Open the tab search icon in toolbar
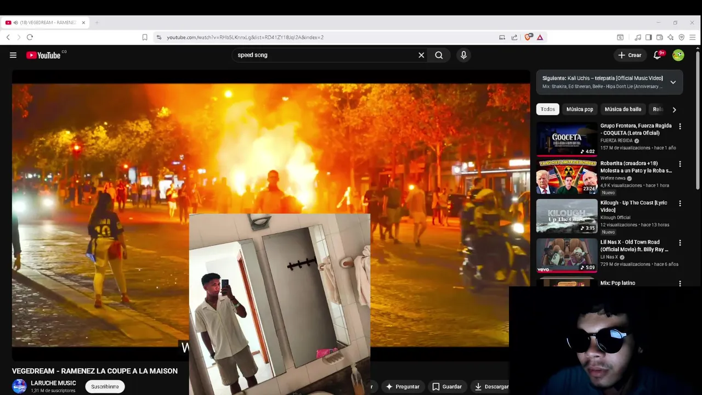This screenshot has width=702, height=395. point(620,37)
